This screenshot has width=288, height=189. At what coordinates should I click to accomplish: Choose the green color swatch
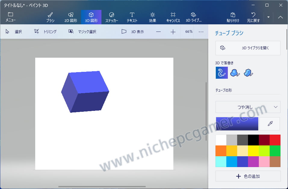[275, 151]
